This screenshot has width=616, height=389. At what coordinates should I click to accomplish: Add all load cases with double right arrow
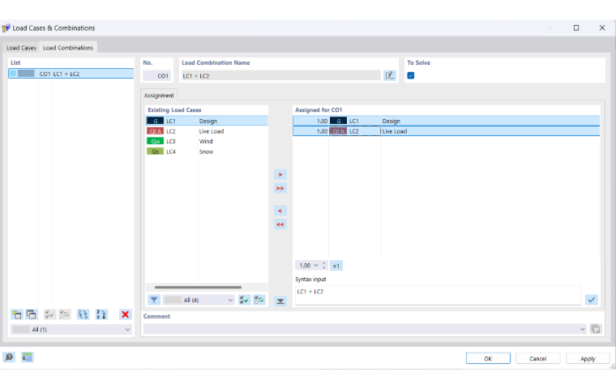[x=280, y=188]
